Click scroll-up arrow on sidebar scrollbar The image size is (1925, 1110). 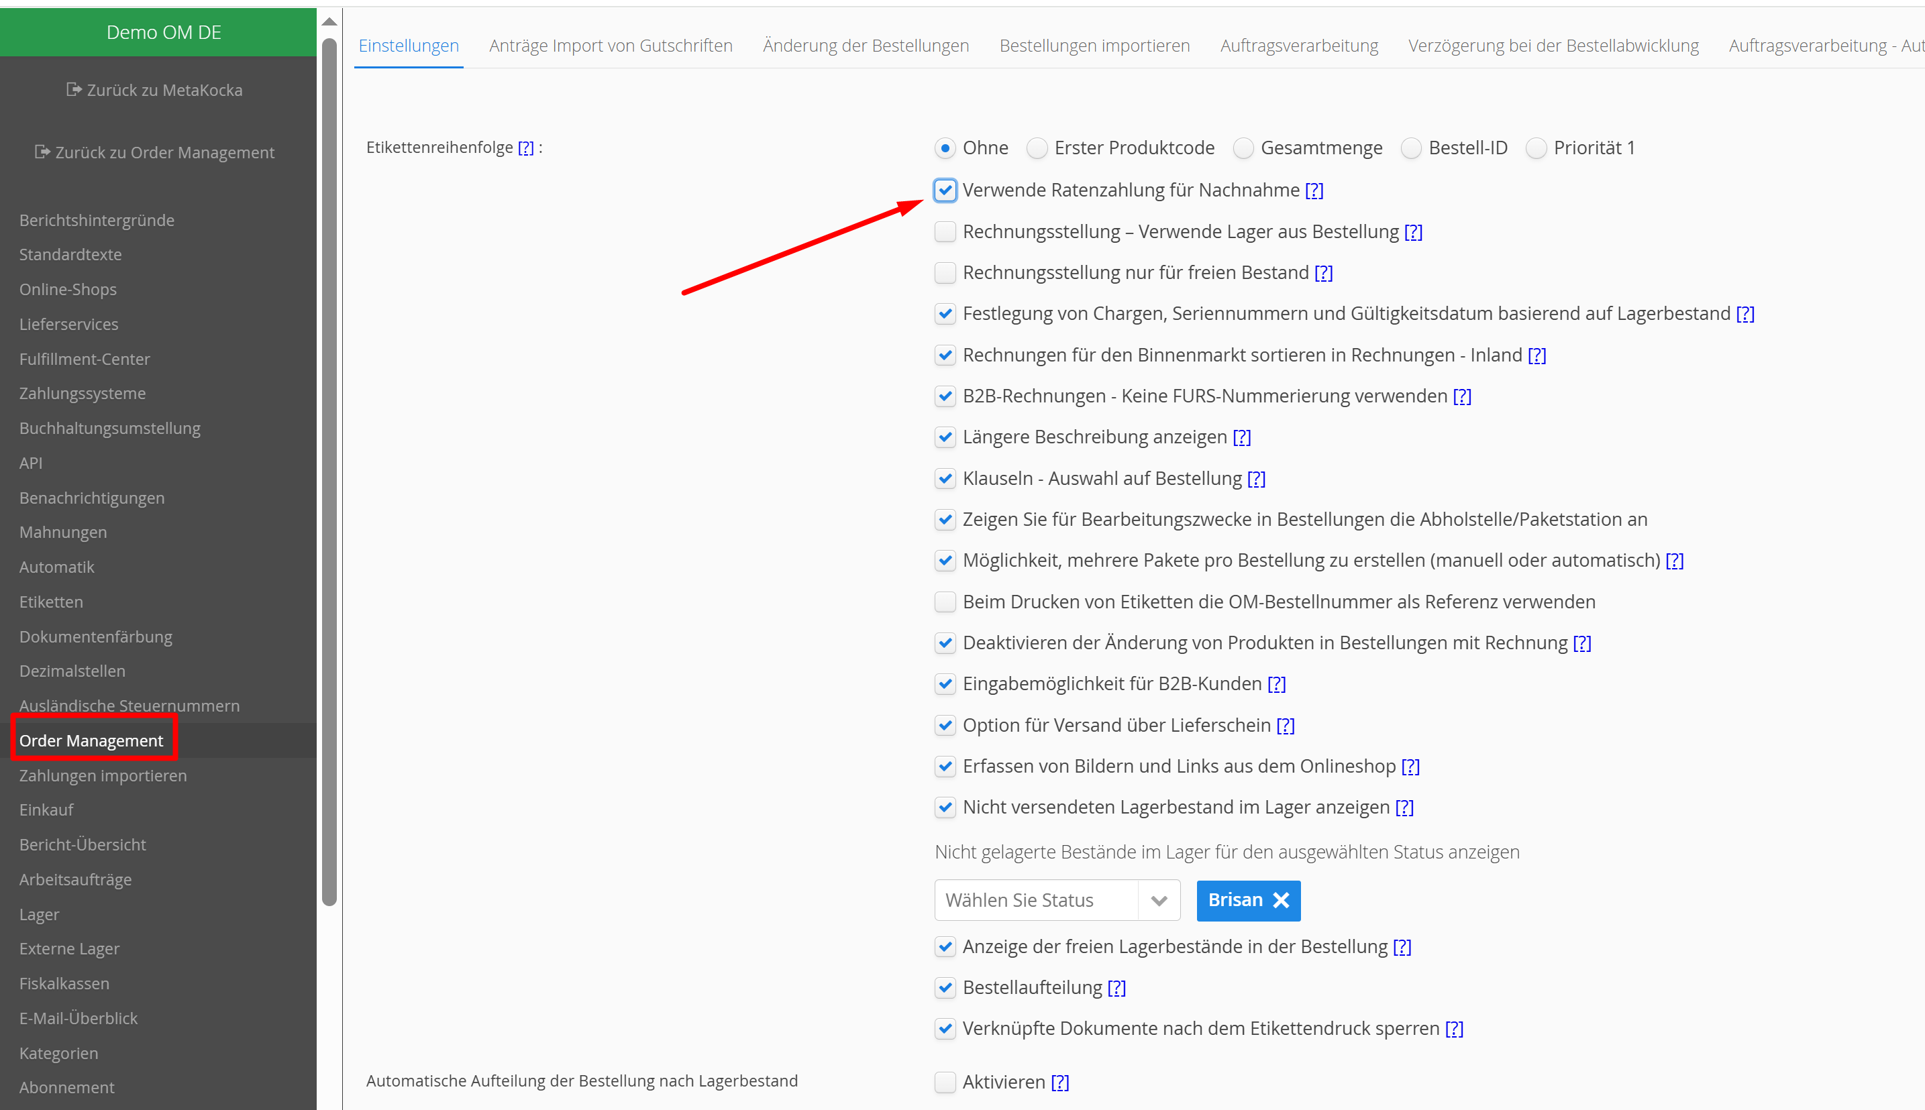[x=329, y=22]
